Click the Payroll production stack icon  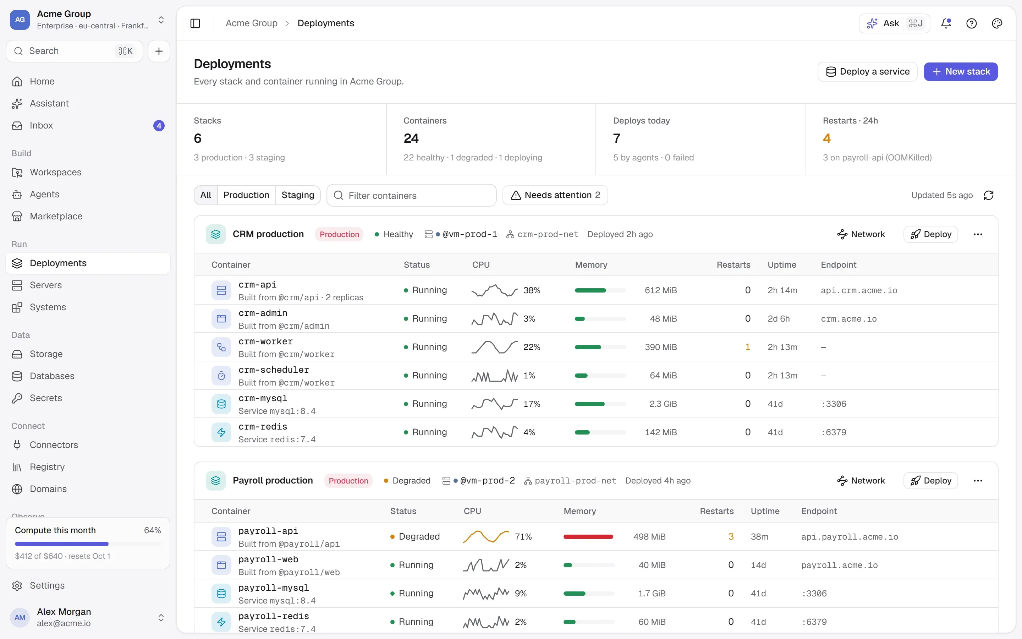click(216, 481)
